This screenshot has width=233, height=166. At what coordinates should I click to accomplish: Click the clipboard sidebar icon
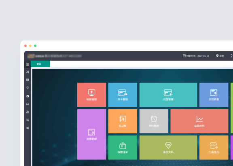click(28, 96)
